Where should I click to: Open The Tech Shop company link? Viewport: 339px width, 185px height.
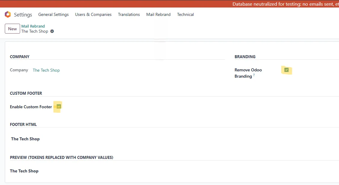(46, 70)
